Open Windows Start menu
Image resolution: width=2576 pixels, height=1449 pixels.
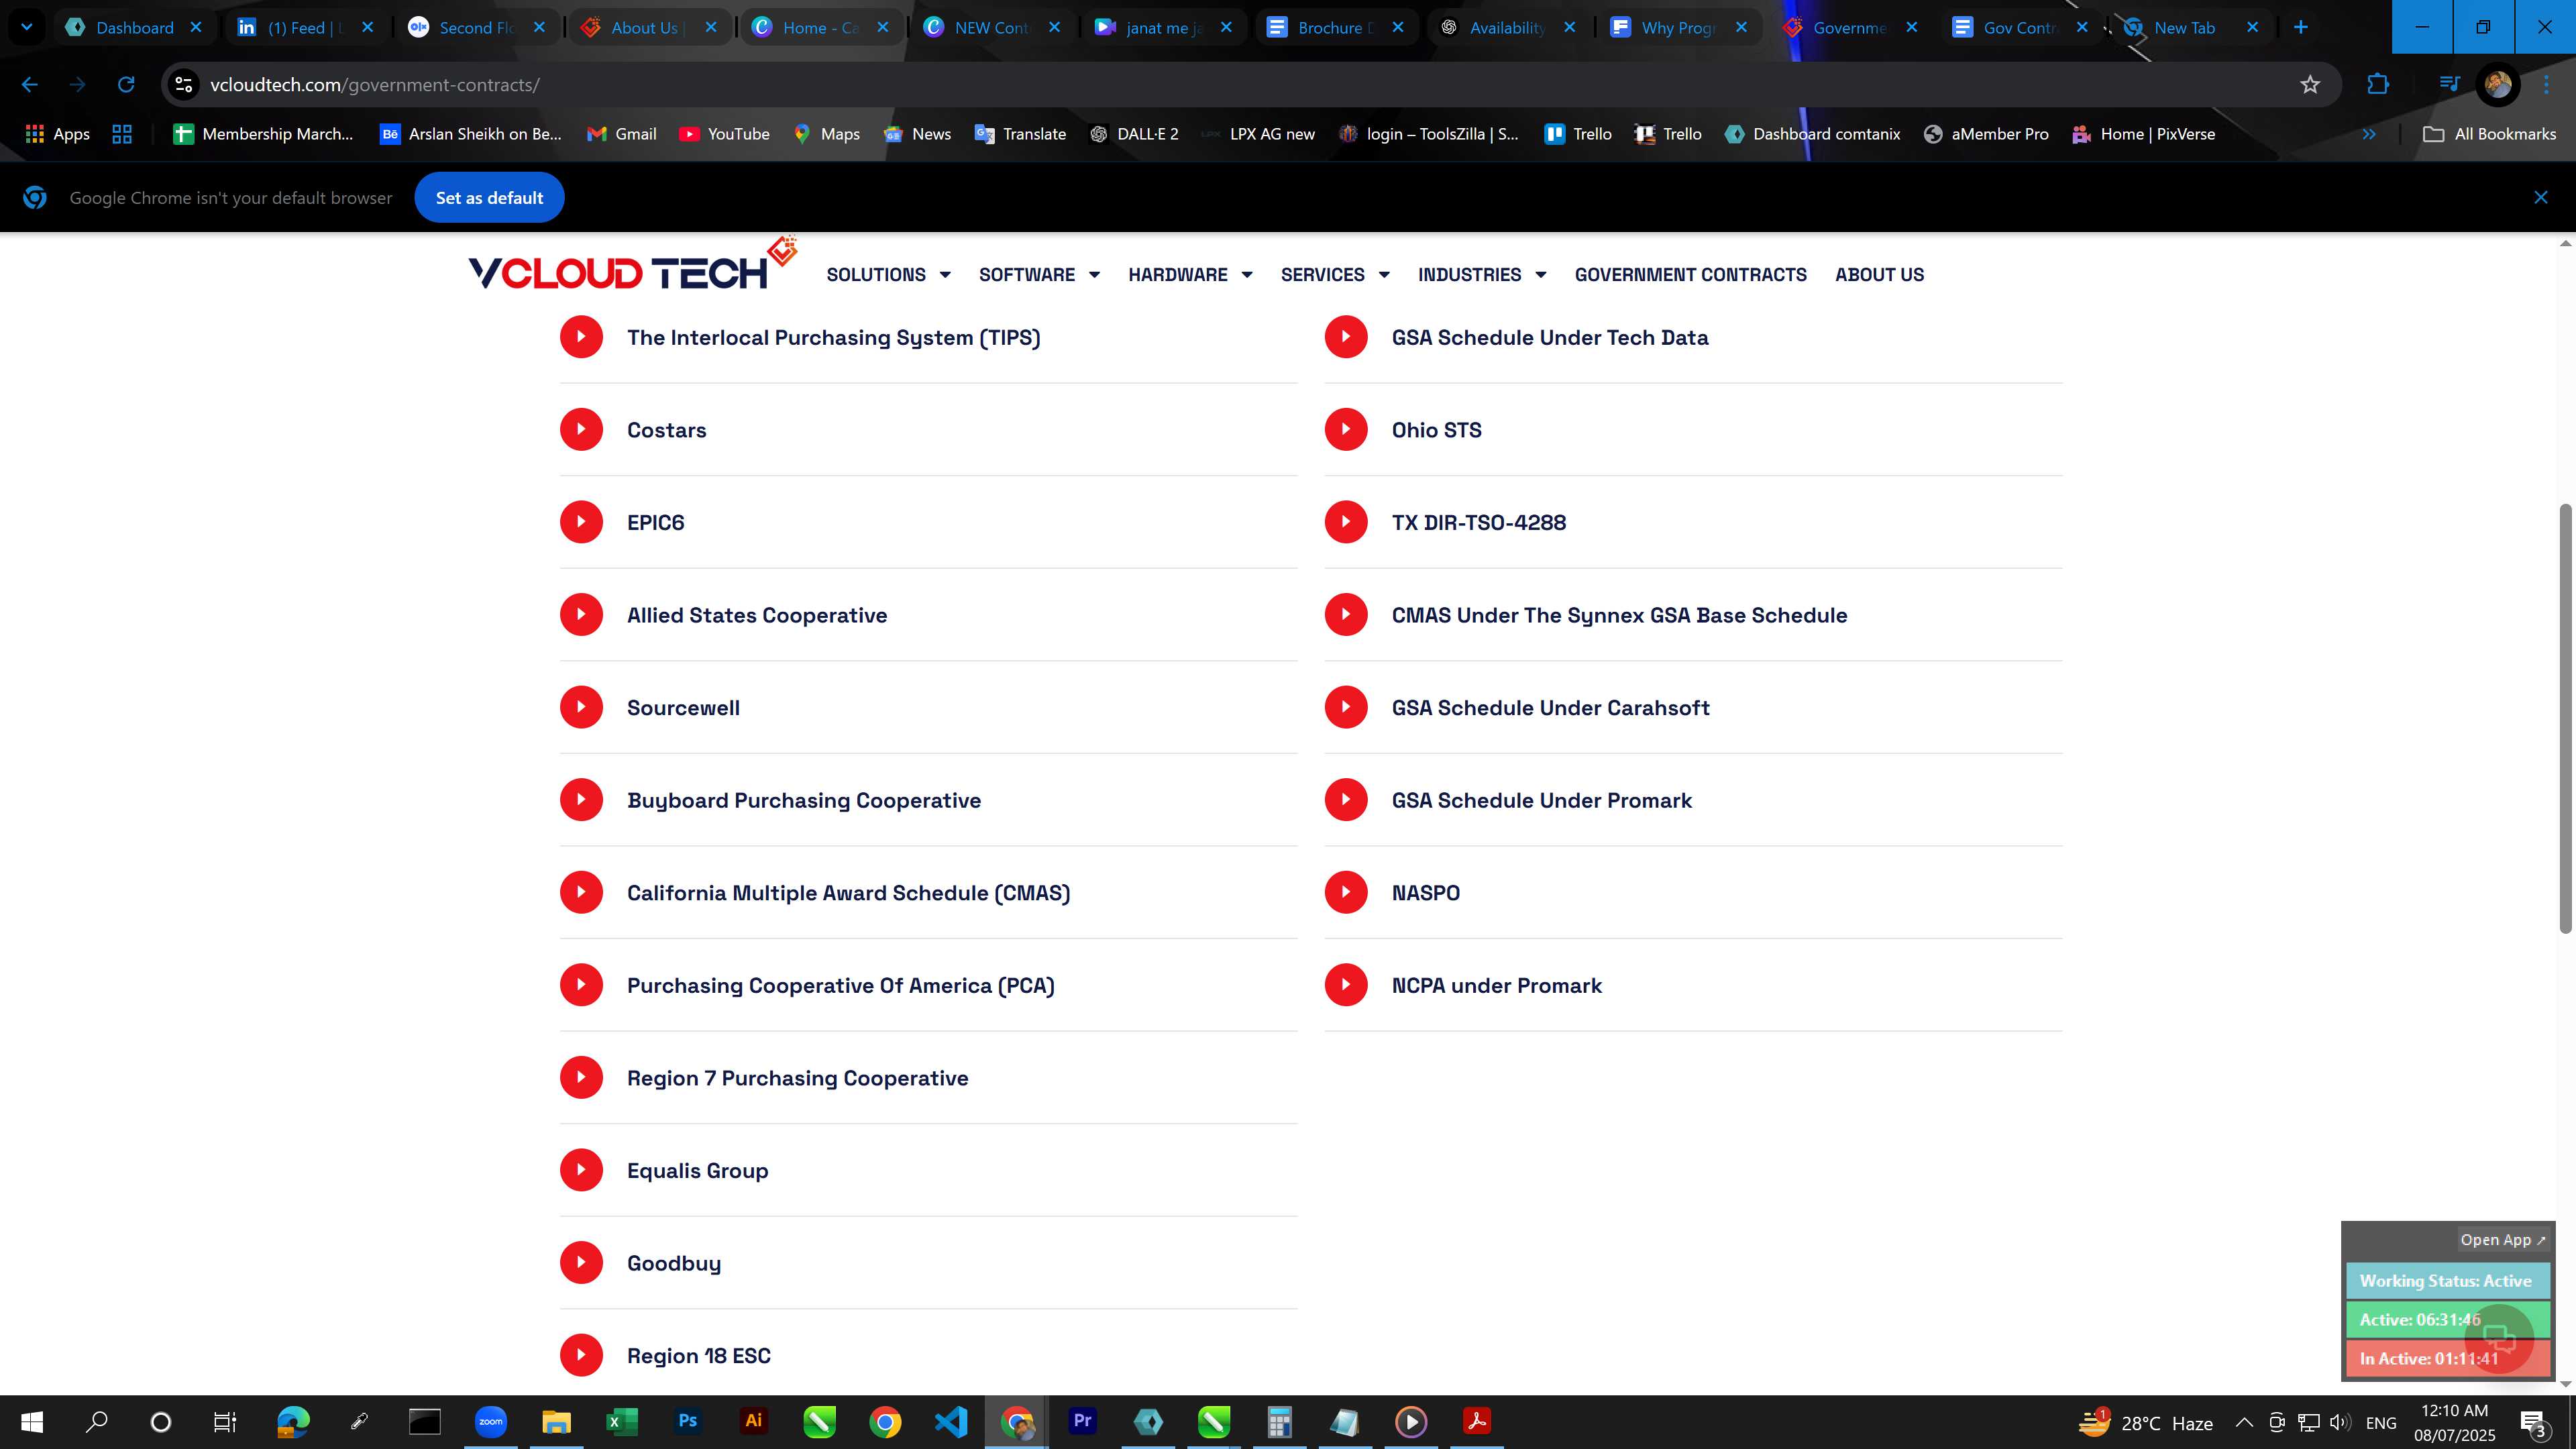point(32,1422)
